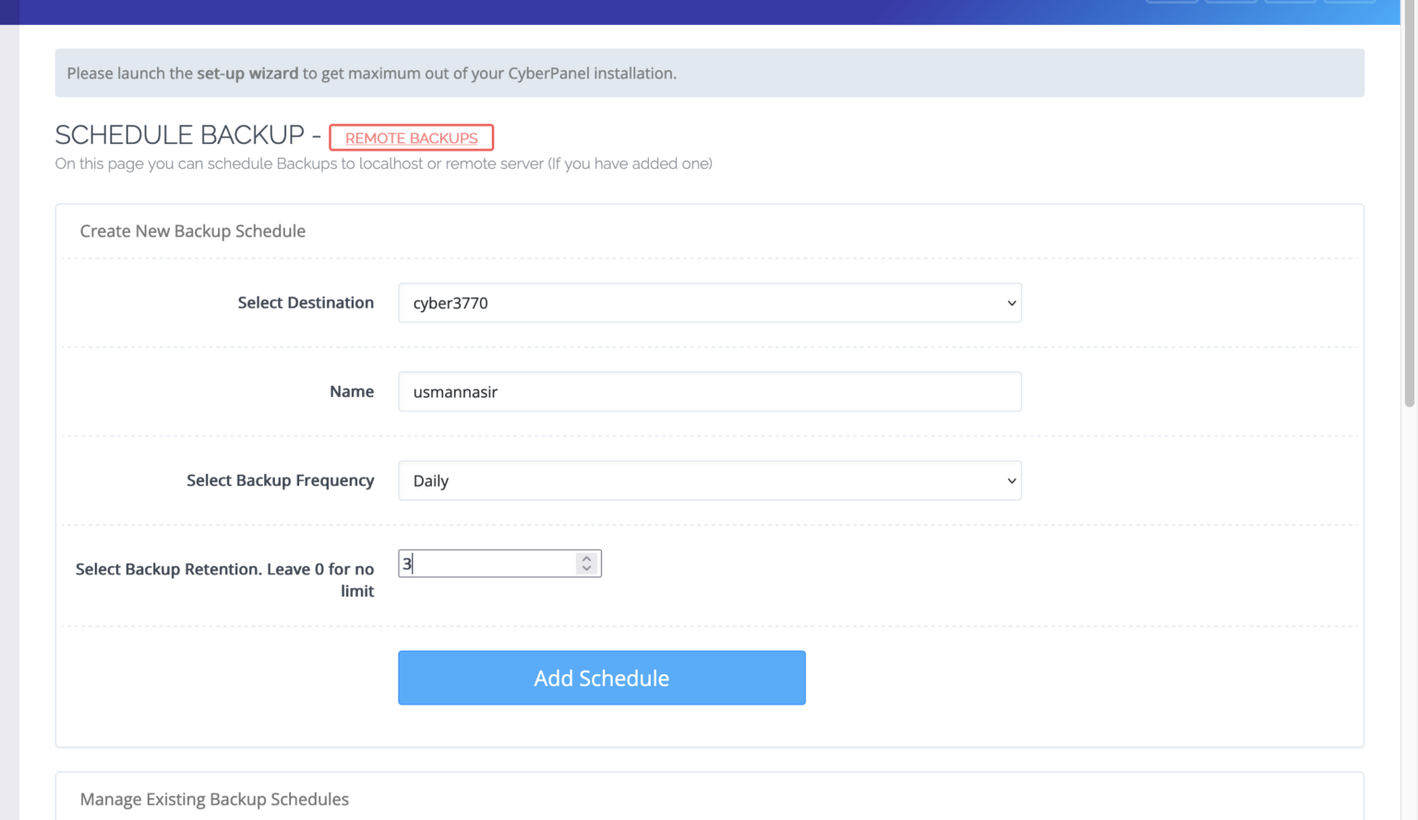Click the first navbar button top right
Screen dimensions: 1418x820
tap(1172, 3)
